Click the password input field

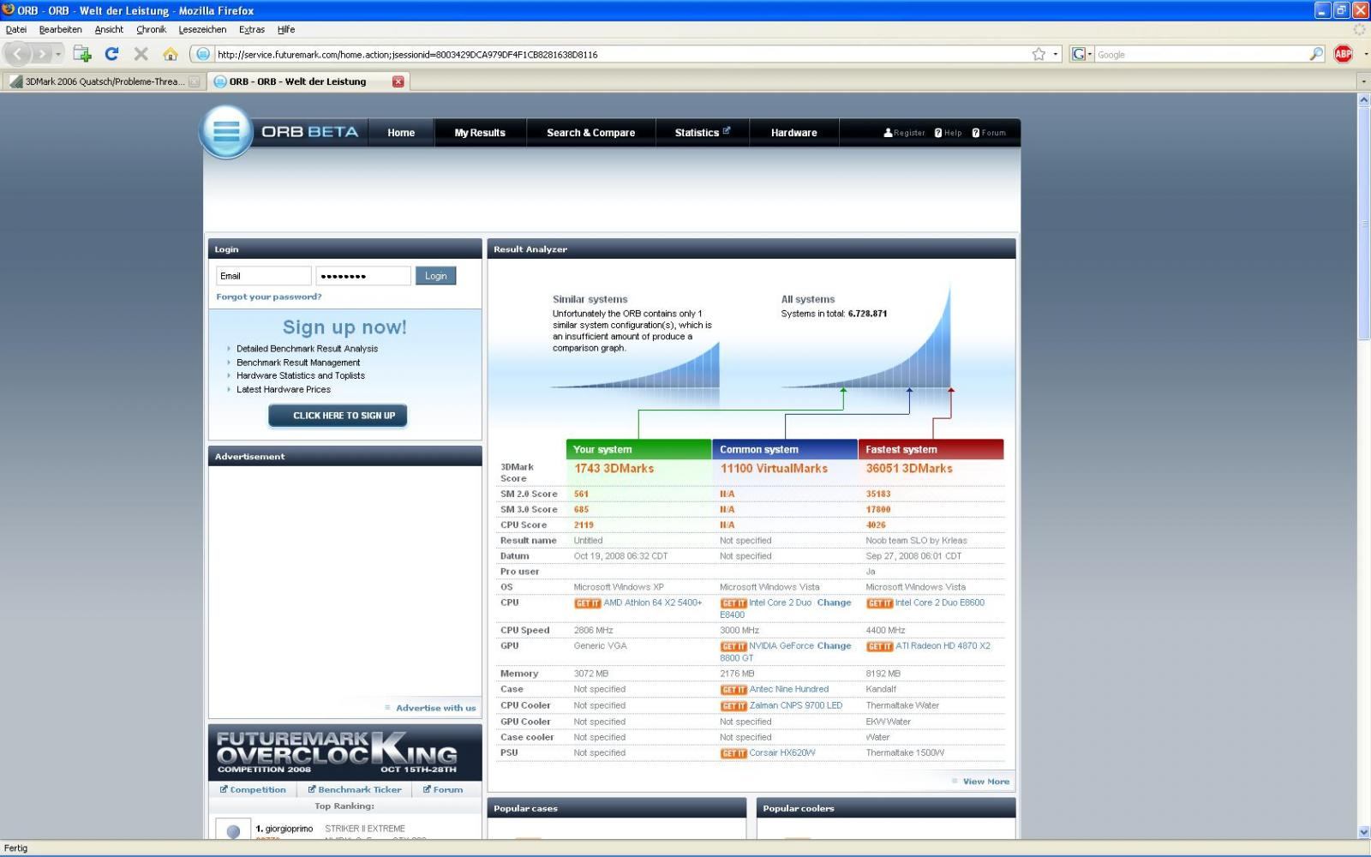tap(363, 276)
